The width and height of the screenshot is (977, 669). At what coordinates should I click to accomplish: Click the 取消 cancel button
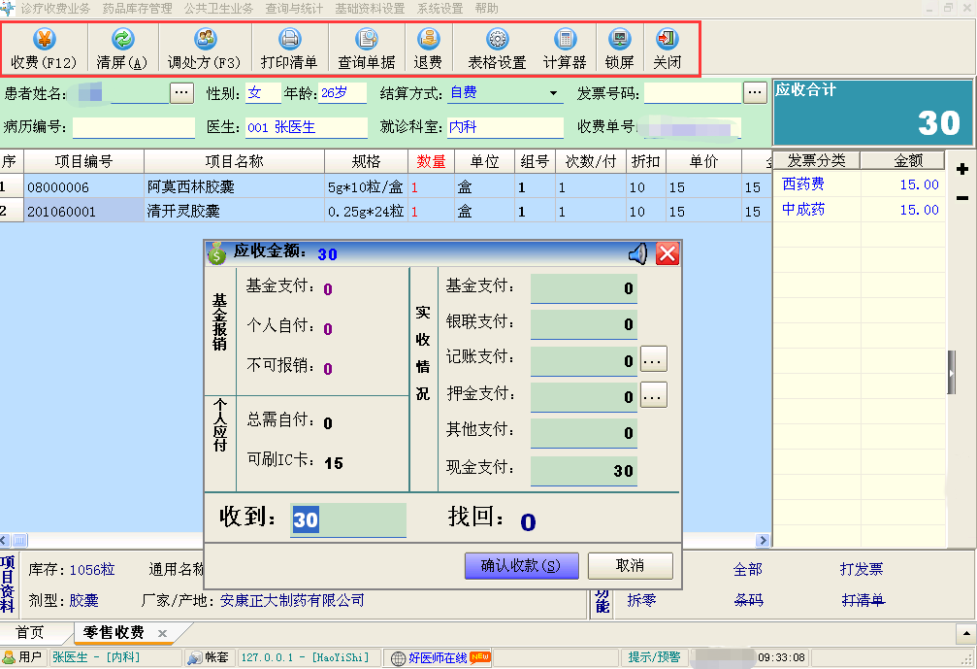coord(630,566)
